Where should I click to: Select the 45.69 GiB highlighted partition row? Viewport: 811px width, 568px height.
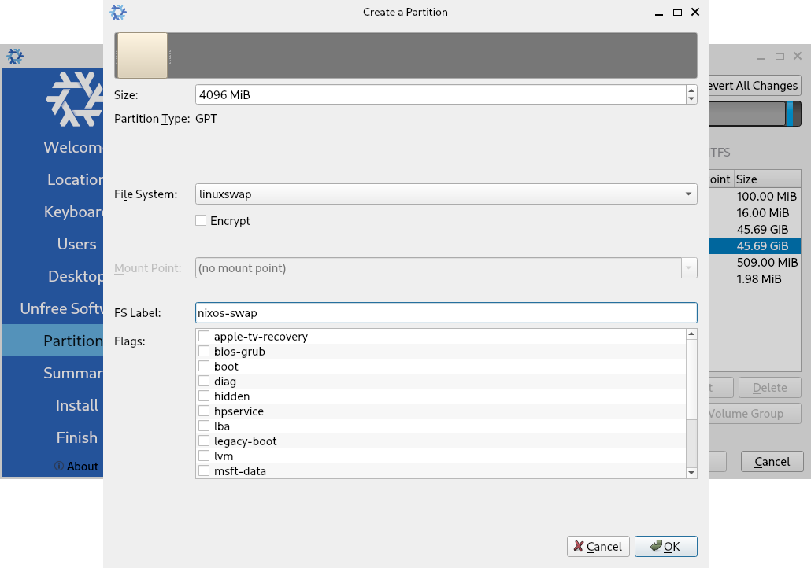coord(756,246)
